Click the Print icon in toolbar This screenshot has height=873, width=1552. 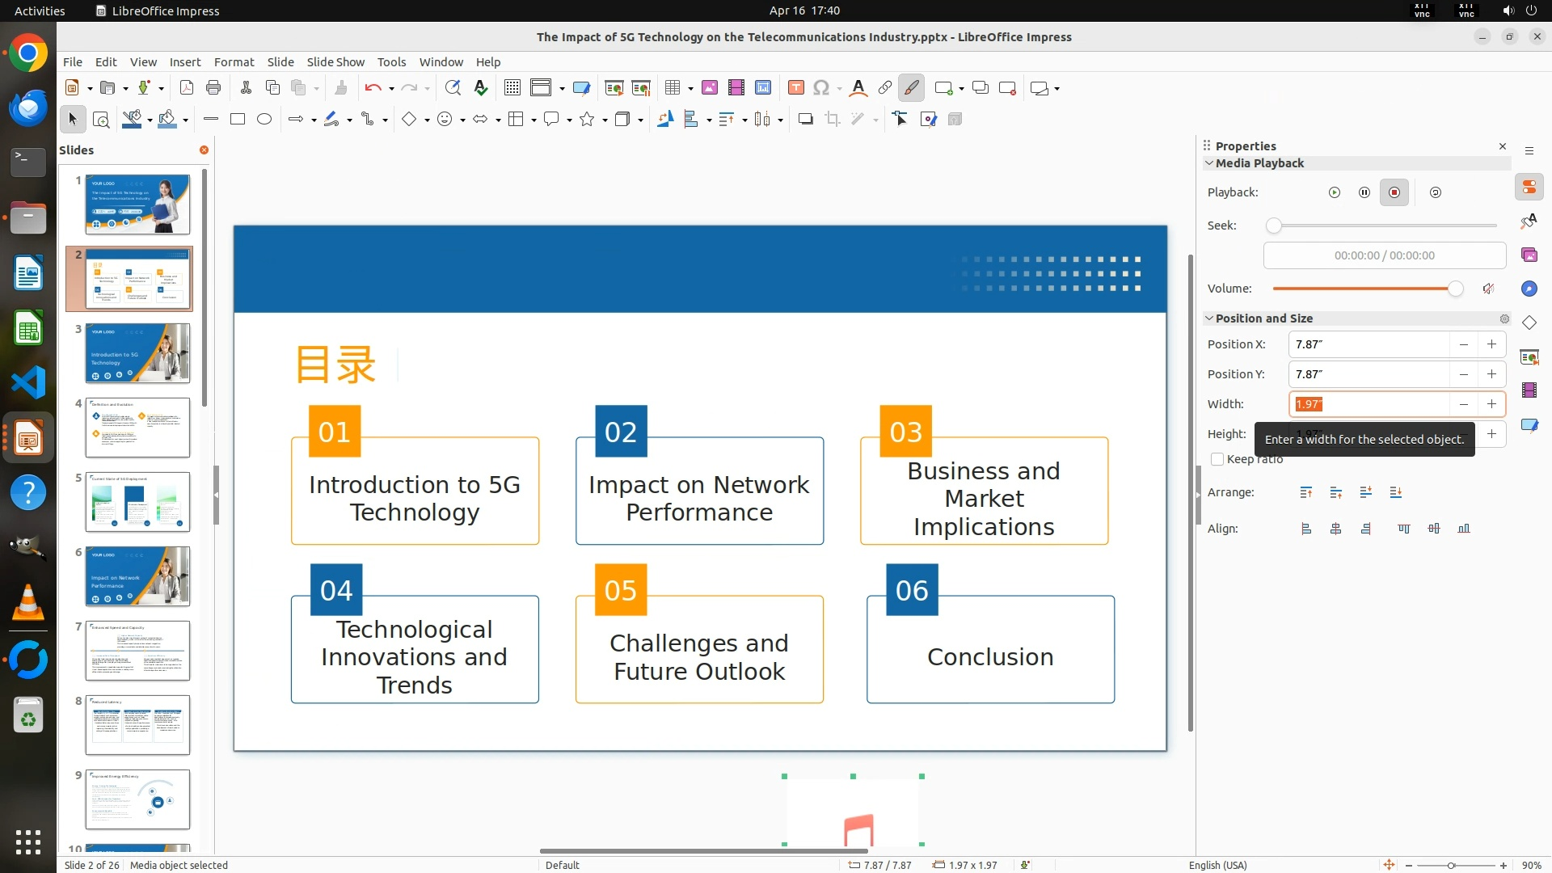coord(213,88)
